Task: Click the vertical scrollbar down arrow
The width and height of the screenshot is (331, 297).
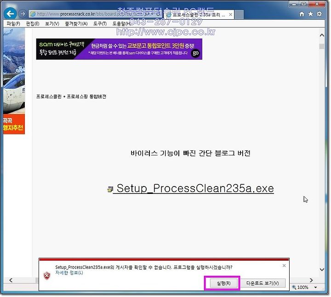Action: [322, 269]
